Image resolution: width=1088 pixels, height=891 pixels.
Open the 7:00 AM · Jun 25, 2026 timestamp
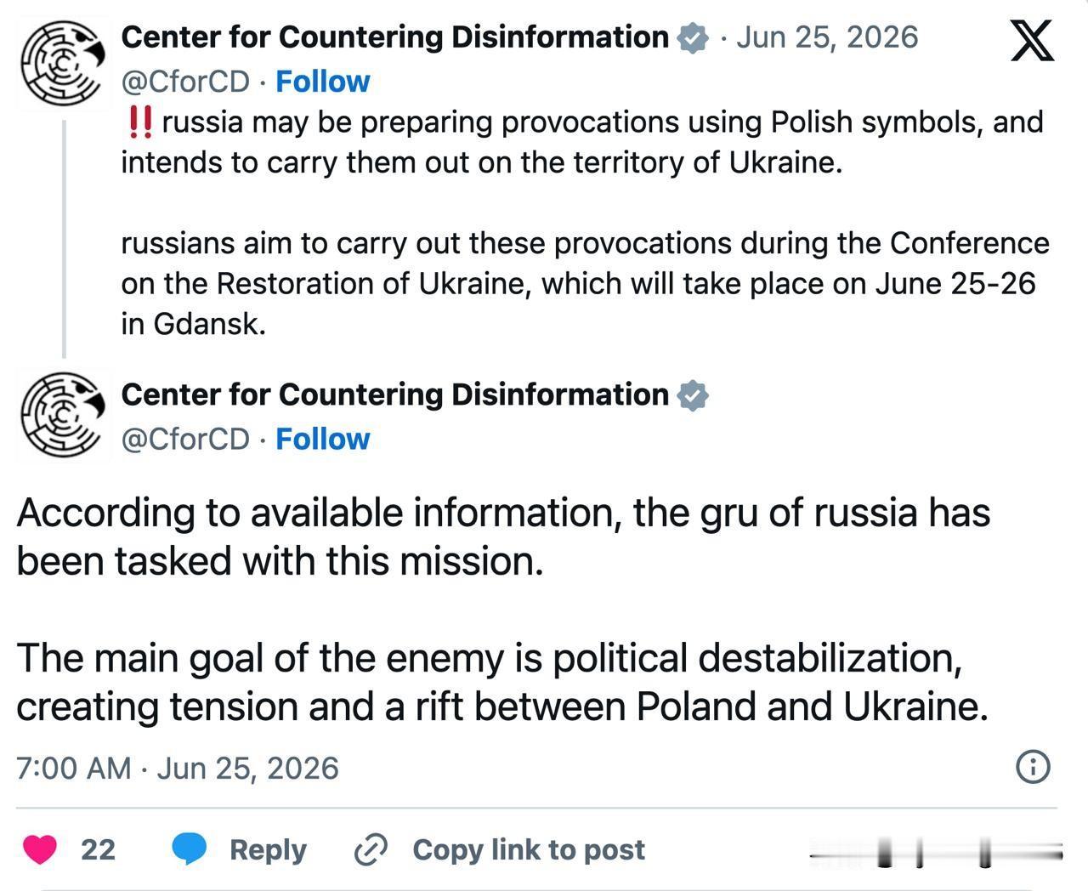pyautogui.click(x=178, y=768)
